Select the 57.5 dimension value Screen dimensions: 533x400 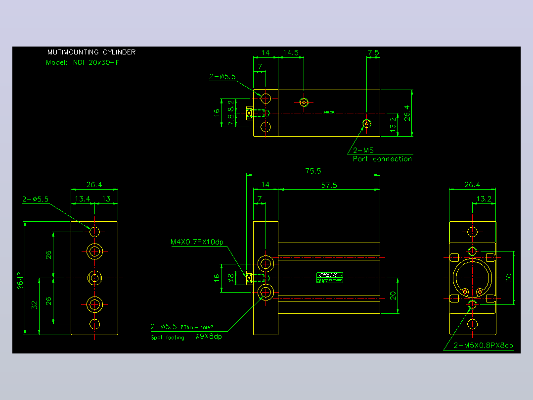tap(329, 185)
